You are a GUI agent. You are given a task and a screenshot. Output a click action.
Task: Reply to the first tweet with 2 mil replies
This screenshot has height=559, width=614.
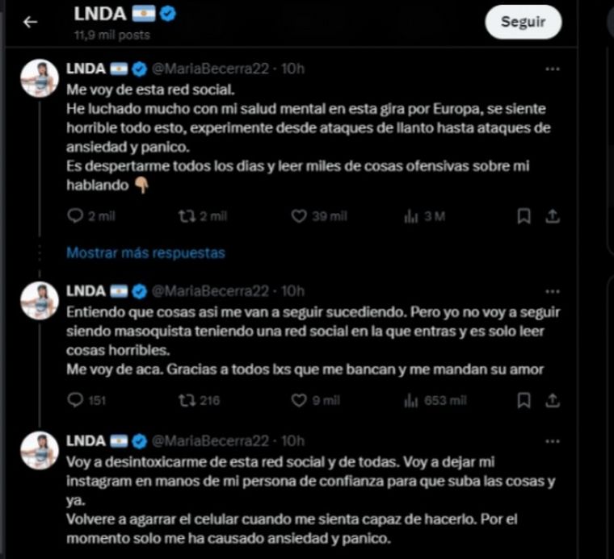[75, 216]
